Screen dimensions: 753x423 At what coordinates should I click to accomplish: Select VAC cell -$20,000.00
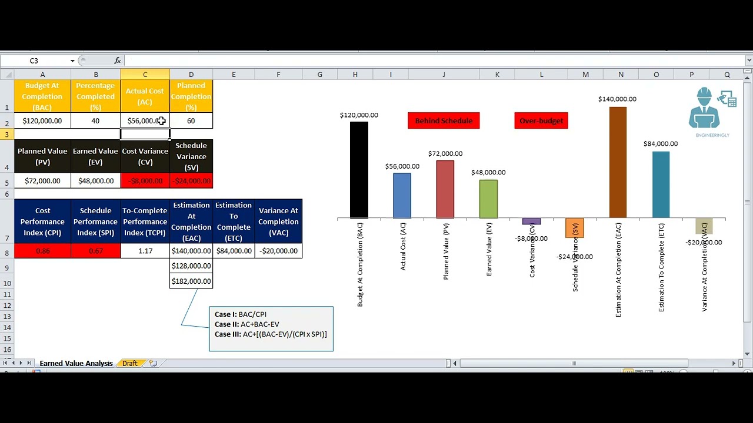point(278,251)
